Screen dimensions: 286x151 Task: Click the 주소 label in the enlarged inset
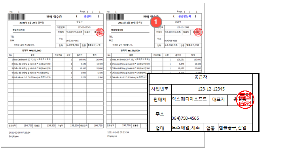[160, 114]
